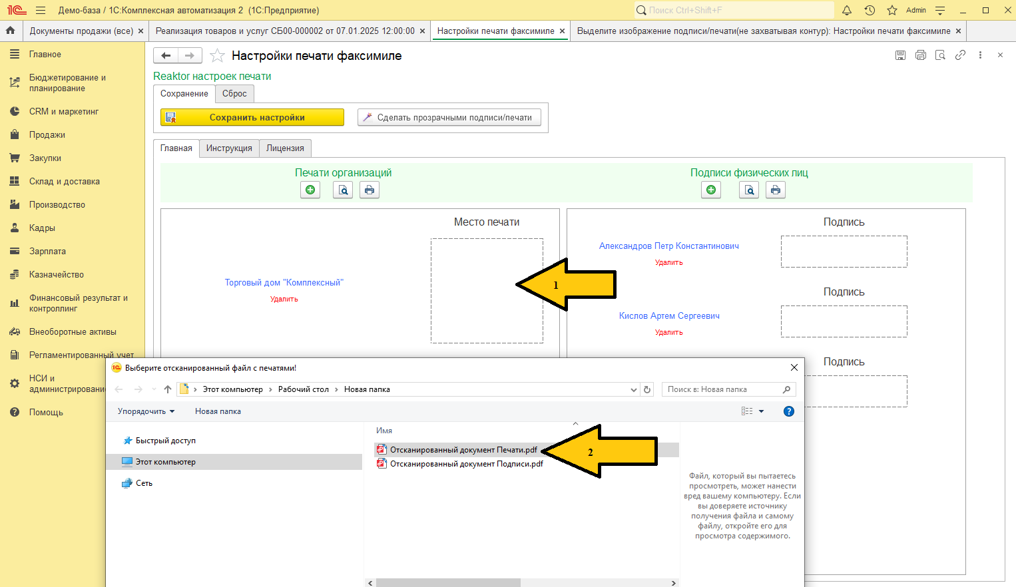Open help in the file dialog
Viewport: 1016px width, 587px height.
tap(789, 411)
